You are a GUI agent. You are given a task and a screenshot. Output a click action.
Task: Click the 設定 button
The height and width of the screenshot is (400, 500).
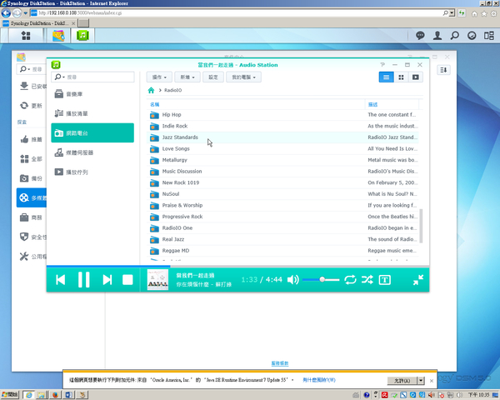point(213,77)
